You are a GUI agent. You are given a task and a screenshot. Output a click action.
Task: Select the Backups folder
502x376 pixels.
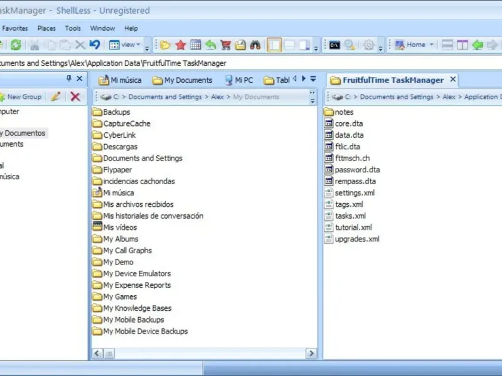click(111, 112)
